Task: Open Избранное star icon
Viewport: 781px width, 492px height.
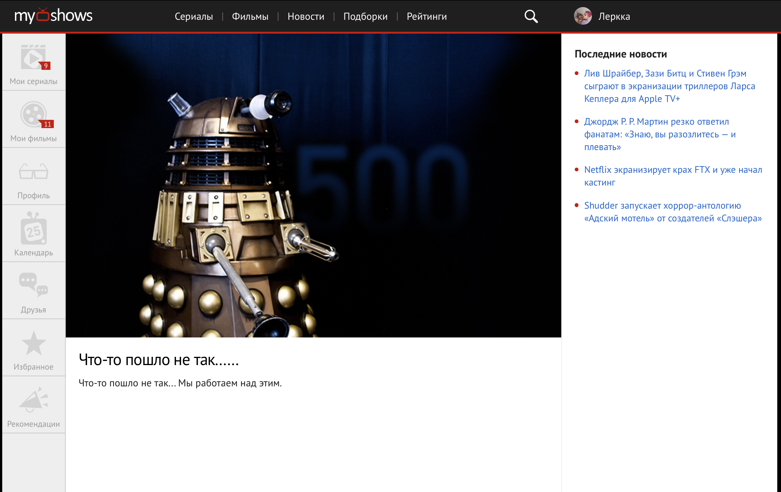Action: (34, 343)
